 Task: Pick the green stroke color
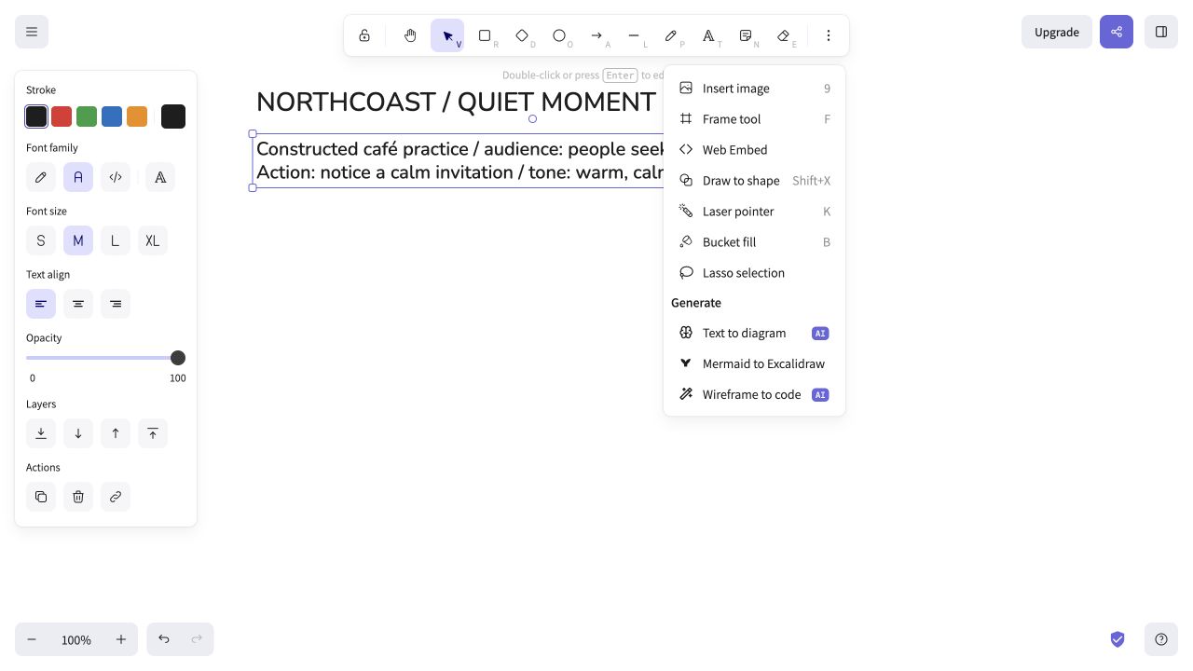point(87,116)
